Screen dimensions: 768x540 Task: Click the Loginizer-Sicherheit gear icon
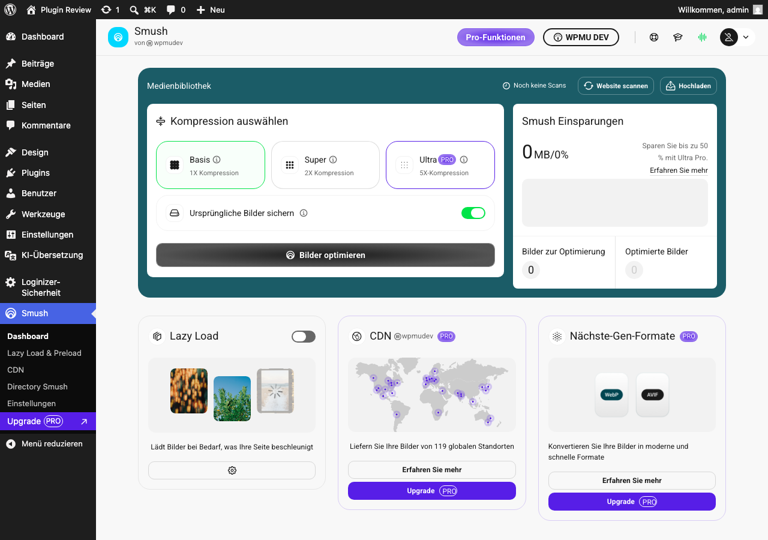pyautogui.click(x=11, y=282)
